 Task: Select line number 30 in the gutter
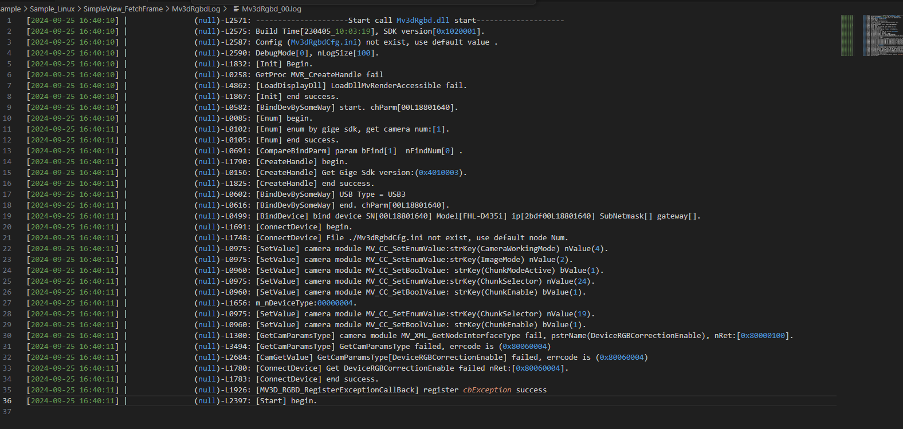point(7,336)
